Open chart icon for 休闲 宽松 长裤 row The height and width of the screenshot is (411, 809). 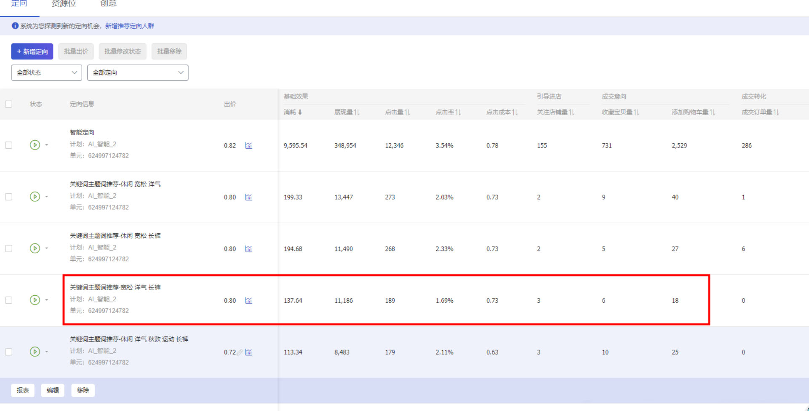[248, 249]
